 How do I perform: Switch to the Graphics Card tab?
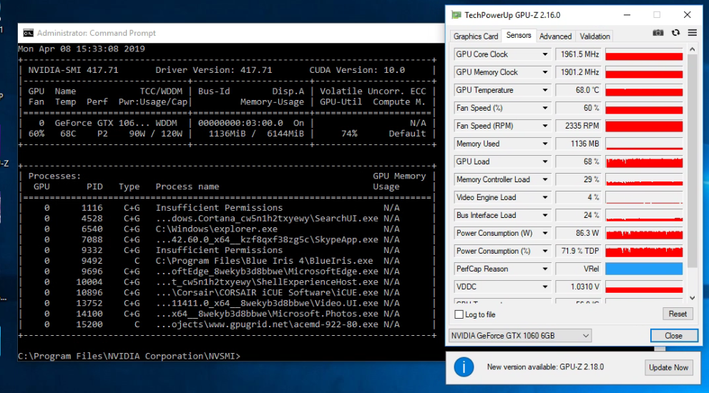point(475,36)
